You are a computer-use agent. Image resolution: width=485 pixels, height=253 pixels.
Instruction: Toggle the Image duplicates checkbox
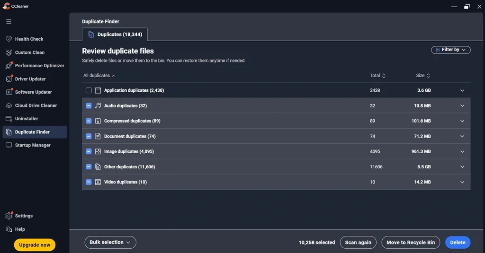tap(89, 151)
